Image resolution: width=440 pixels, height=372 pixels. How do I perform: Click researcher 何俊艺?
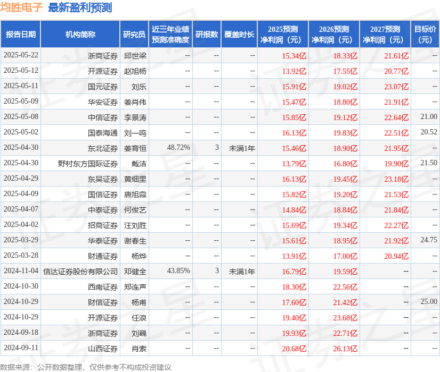(x=135, y=210)
